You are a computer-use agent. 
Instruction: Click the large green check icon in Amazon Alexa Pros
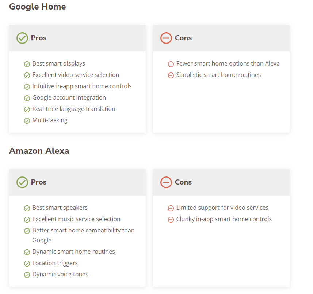tap(22, 182)
